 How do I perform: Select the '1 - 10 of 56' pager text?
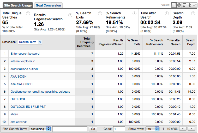click(170, 129)
